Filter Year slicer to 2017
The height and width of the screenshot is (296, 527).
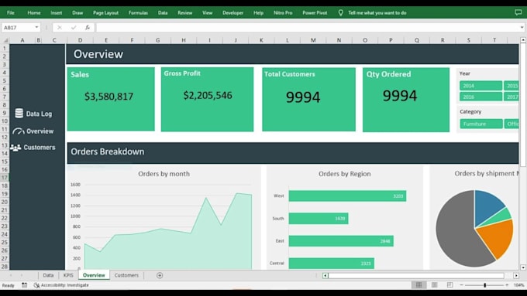coord(511,97)
